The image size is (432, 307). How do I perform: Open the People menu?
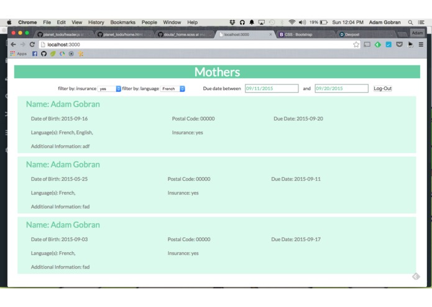[149, 22]
